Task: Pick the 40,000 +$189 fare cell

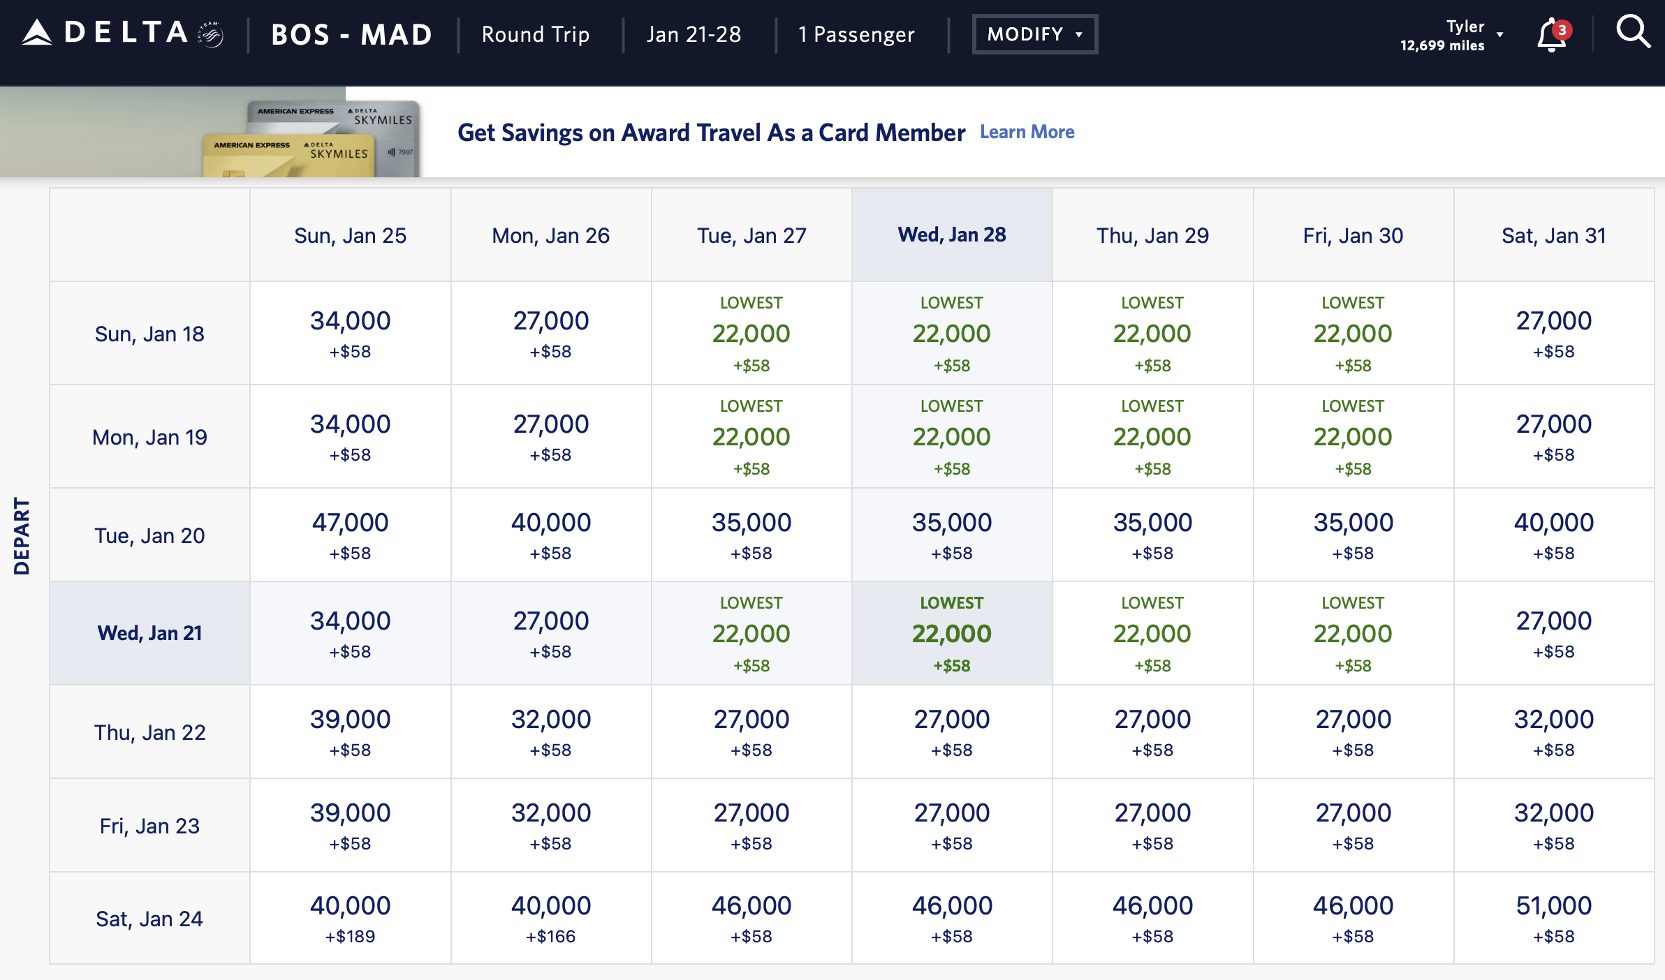Action: pyautogui.click(x=350, y=919)
